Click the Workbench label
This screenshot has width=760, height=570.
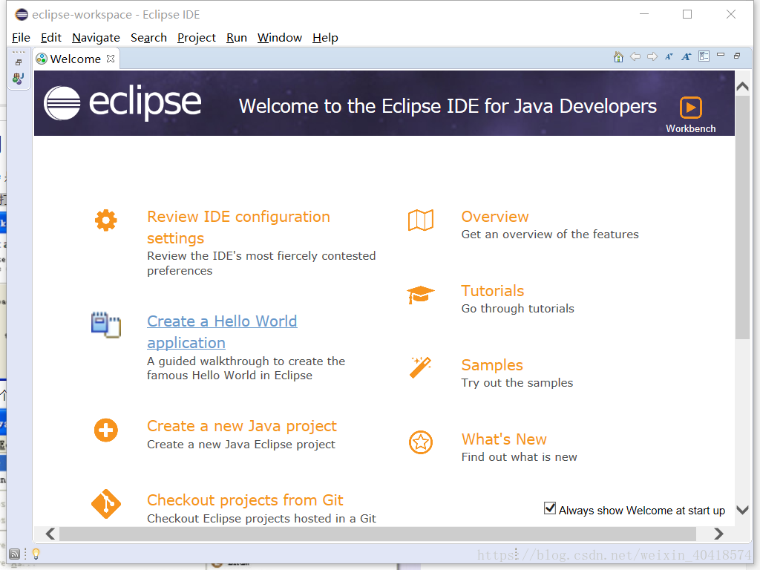pos(691,128)
